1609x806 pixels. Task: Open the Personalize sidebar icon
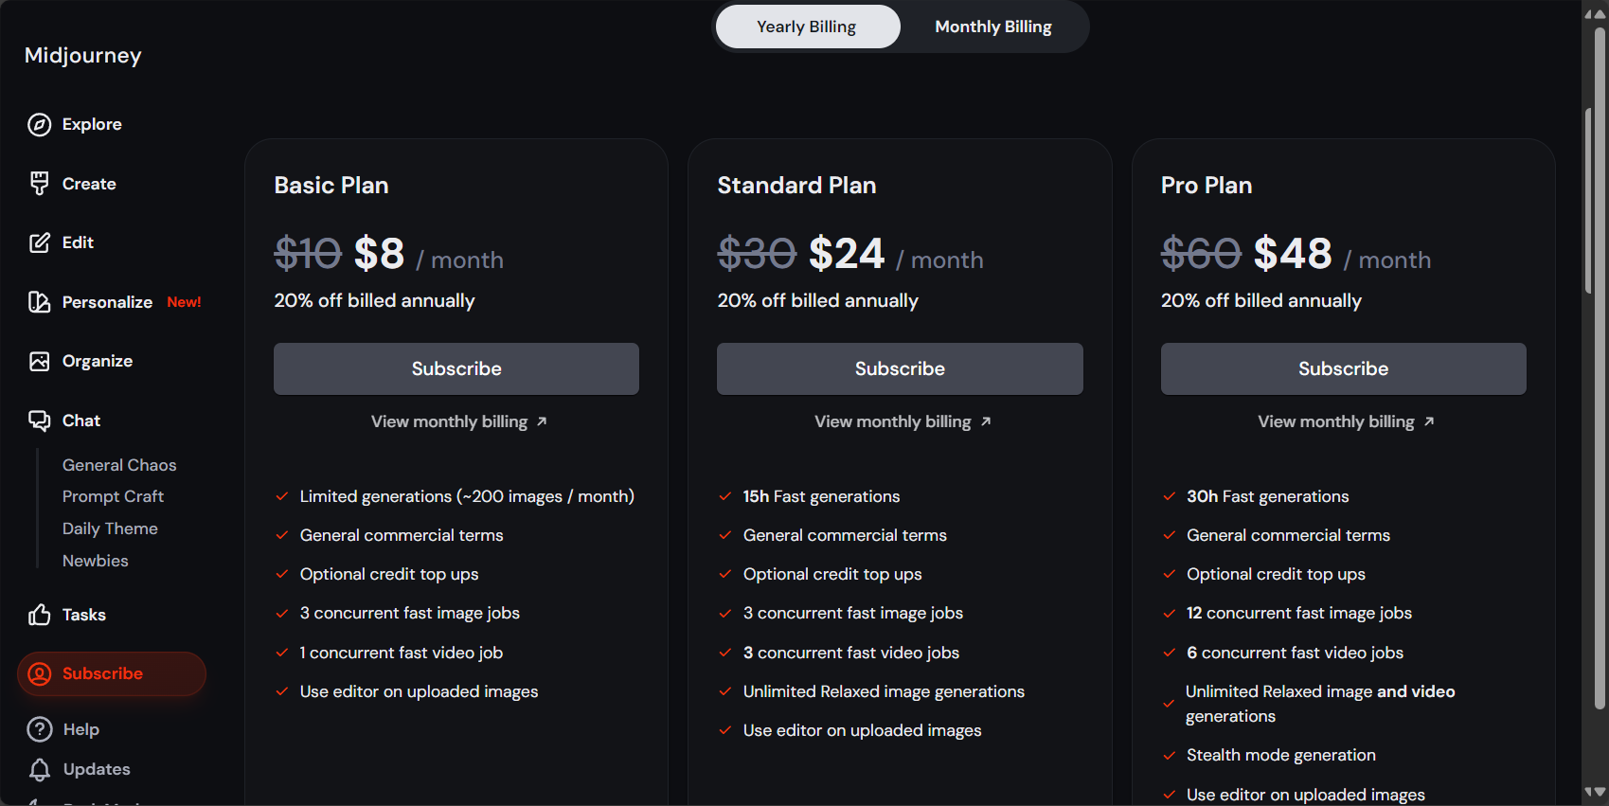(x=39, y=302)
